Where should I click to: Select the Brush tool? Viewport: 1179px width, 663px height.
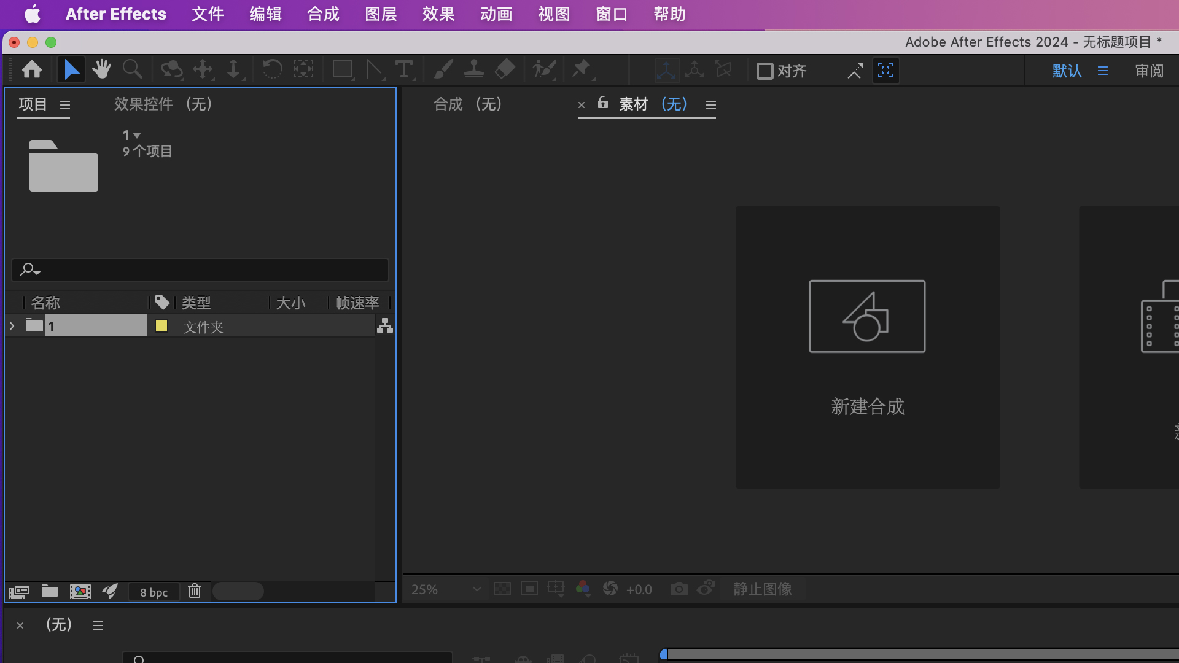pos(443,69)
